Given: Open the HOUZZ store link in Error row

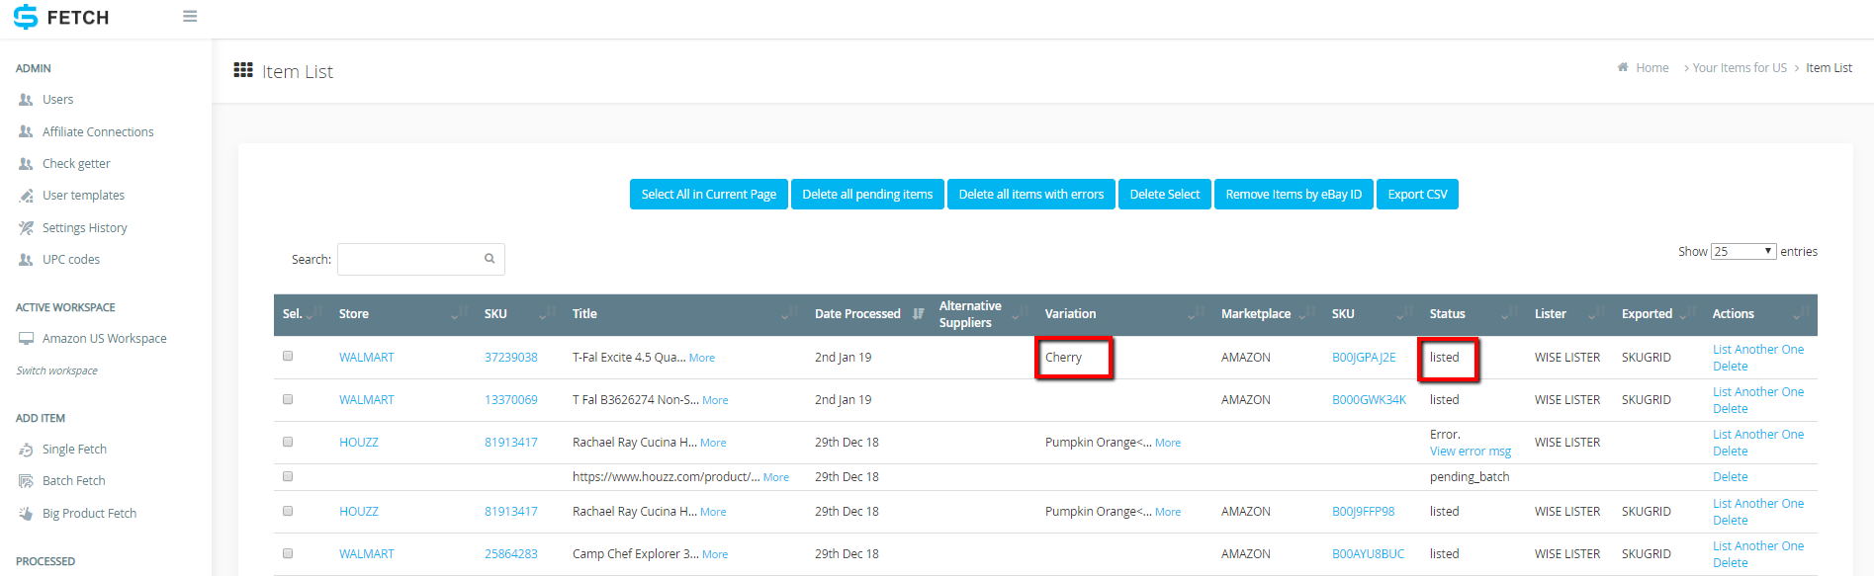Looking at the screenshot, I should click(x=359, y=443).
